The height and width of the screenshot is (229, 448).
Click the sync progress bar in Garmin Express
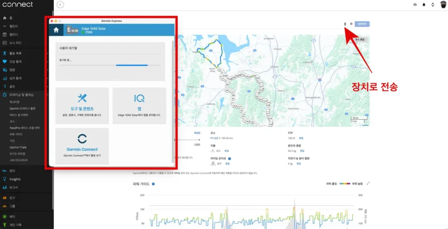click(x=110, y=65)
